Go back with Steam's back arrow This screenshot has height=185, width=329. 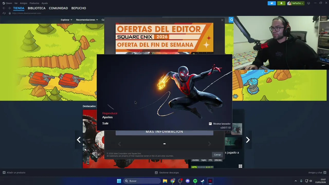pyautogui.click(x=4, y=8)
